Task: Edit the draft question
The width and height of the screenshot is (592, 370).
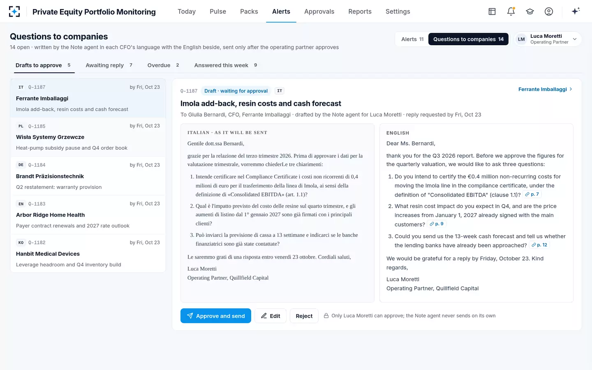Action: pos(271,316)
